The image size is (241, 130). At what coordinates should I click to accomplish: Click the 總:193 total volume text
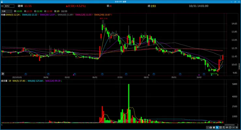152,6
